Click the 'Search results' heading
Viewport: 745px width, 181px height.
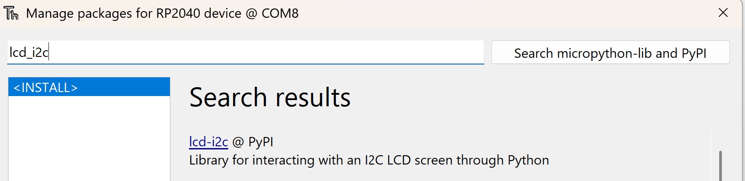click(x=270, y=97)
